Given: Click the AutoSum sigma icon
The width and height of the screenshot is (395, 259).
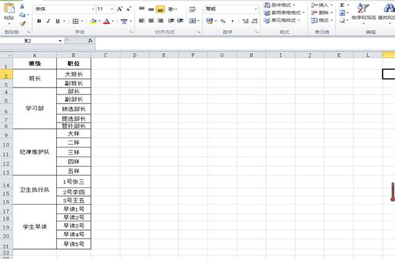Looking at the screenshot, I should (x=342, y=5).
